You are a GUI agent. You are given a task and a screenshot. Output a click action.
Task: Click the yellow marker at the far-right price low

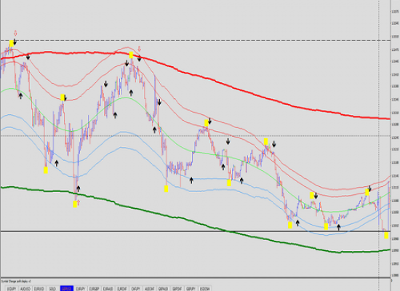pyautogui.click(x=386, y=236)
